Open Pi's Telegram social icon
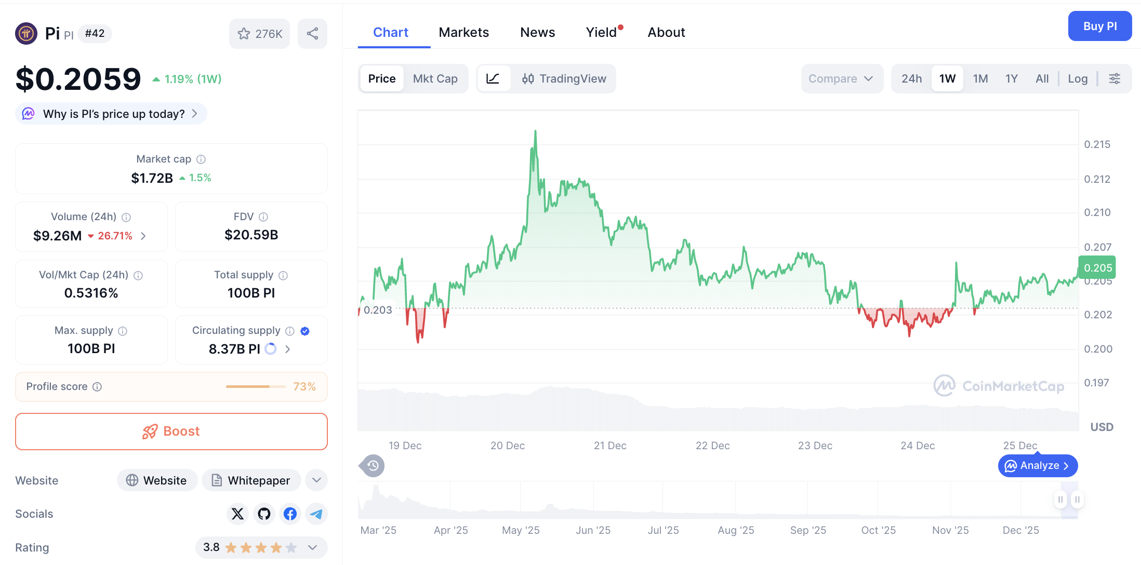The height and width of the screenshot is (565, 1141). [316, 514]
